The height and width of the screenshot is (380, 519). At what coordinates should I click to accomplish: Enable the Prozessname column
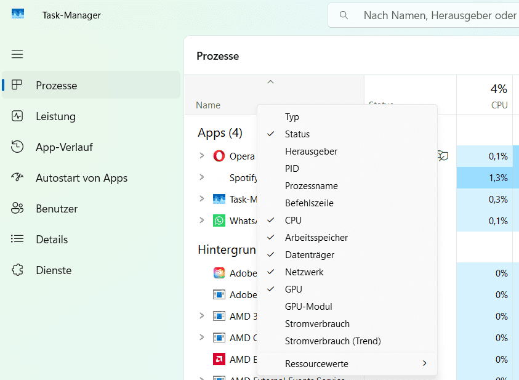click(x=347, y=186)
